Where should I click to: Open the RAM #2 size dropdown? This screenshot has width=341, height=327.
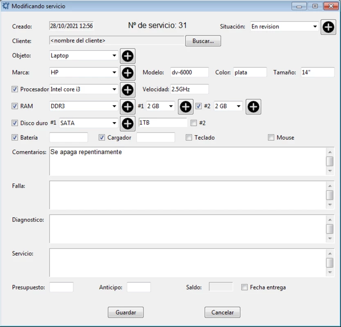(228, 106)
